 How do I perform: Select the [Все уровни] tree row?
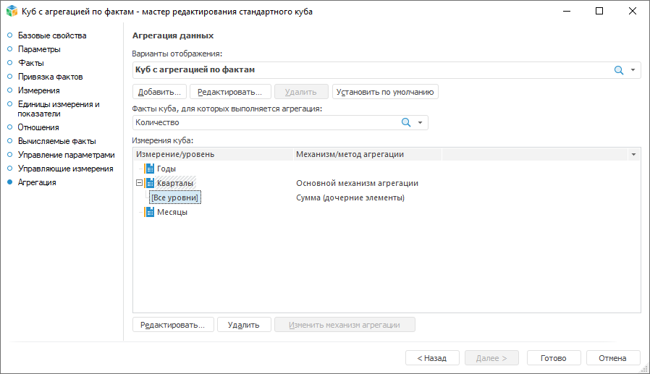pyautogui.click(x=174, y=197)
